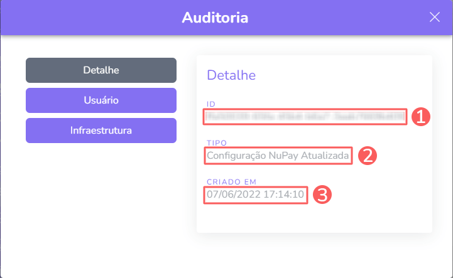Switch to the Usuário tab
Screen dimensions: 453x278
(101, 100)
